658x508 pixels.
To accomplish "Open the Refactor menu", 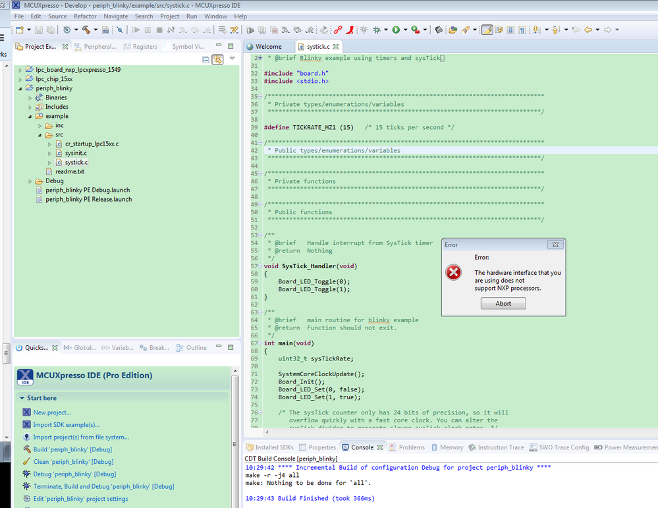I will (85, 16).
